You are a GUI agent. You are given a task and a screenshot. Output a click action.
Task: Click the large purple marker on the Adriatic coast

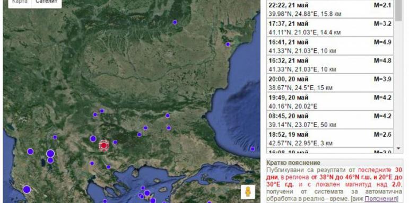(x=27, y=189)
